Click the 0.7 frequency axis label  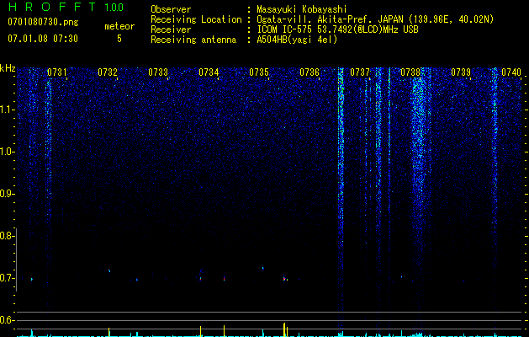tap(7, 278)
